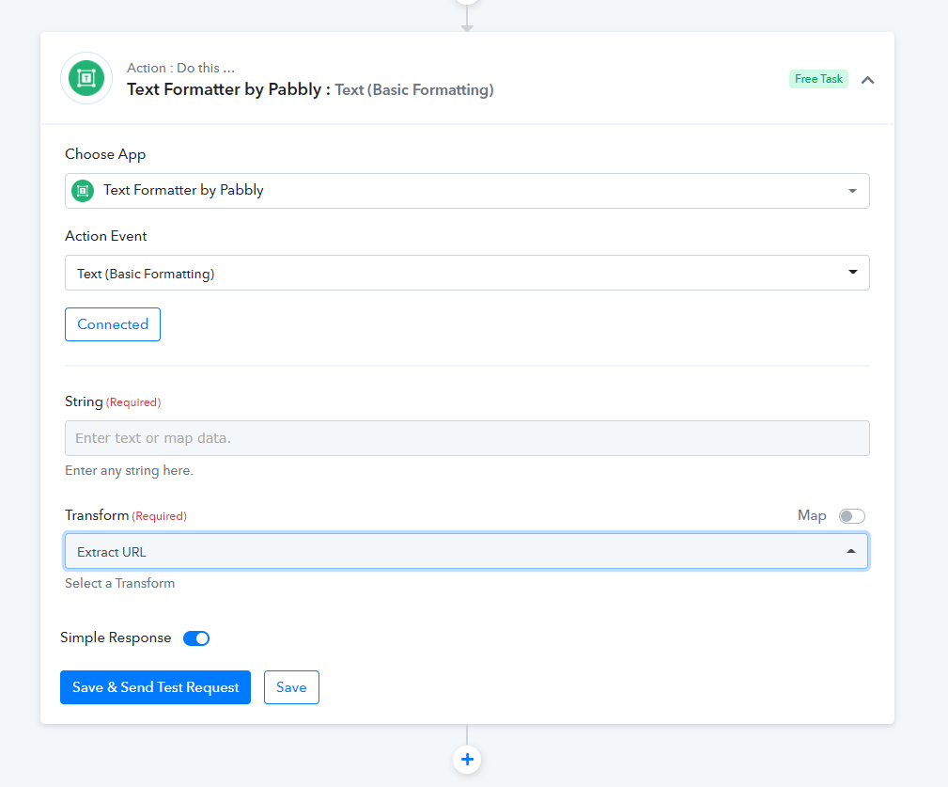Click the Action Event dropdown arrow
The image size is (948, 787).
point(852,273)
